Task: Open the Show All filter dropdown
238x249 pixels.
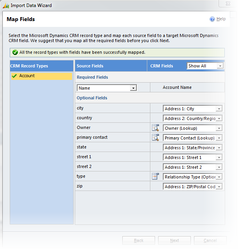Action: tap(205, 66)
